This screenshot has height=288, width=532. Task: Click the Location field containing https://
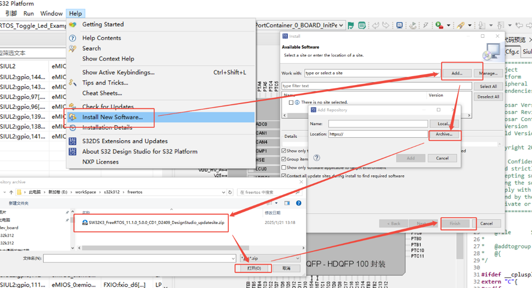pyautogui.click(x=378, y=134)
